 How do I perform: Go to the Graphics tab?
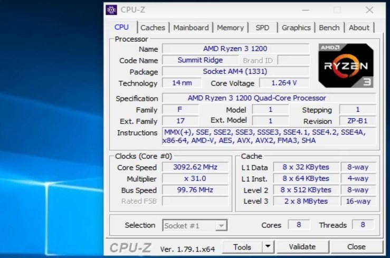296,27
